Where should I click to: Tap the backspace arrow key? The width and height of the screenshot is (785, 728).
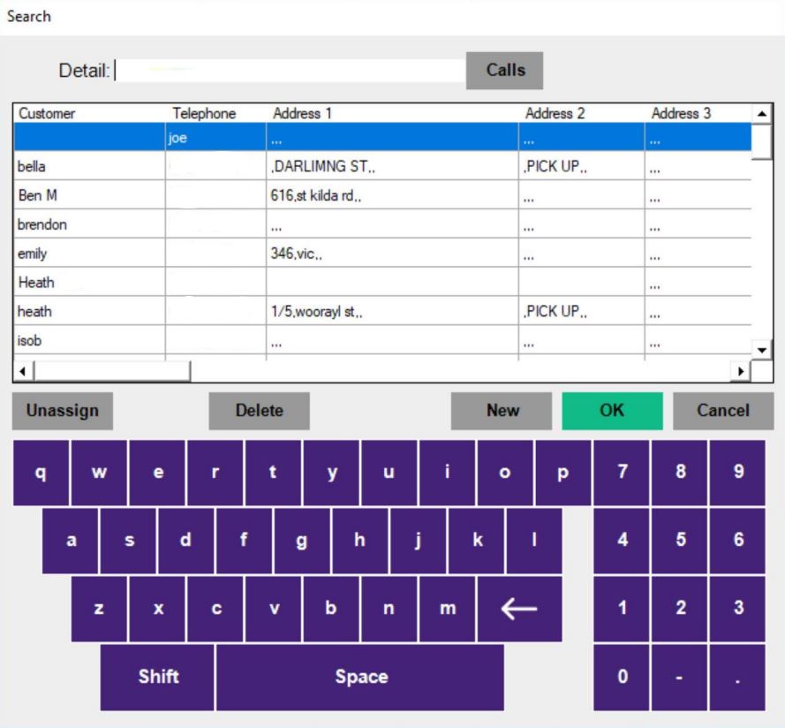520,609
